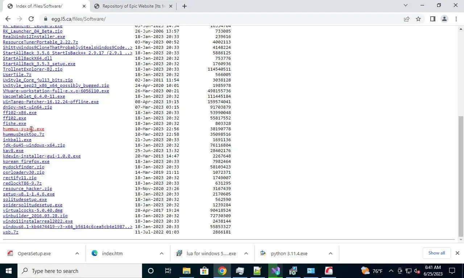Viewport: 464px width, 278px height.
Task: Download fishe.exe
Action: [x=14, y=123]
